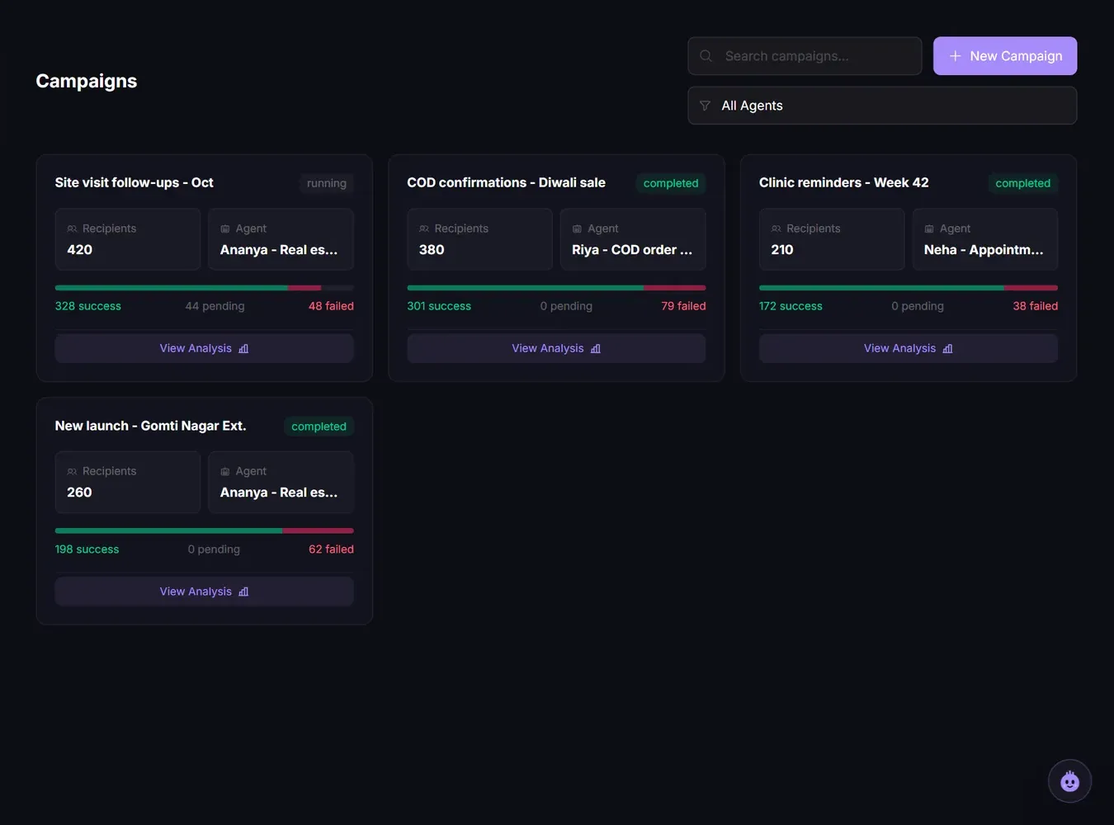Click the '44 pending' count
Screen dimensions: 1114x825
tap(215, 306)
